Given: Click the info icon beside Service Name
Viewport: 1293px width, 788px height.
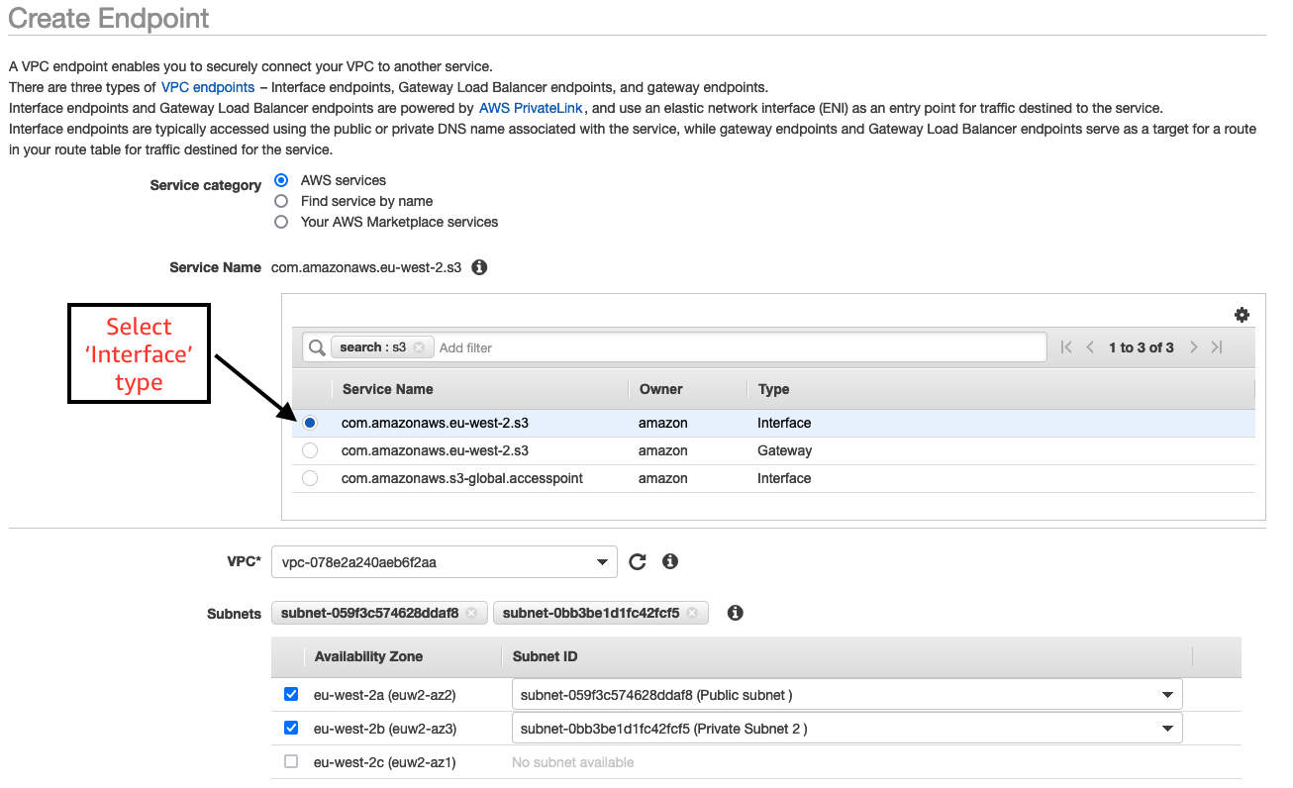Looking at the screenshot, I should click(479, 266).
